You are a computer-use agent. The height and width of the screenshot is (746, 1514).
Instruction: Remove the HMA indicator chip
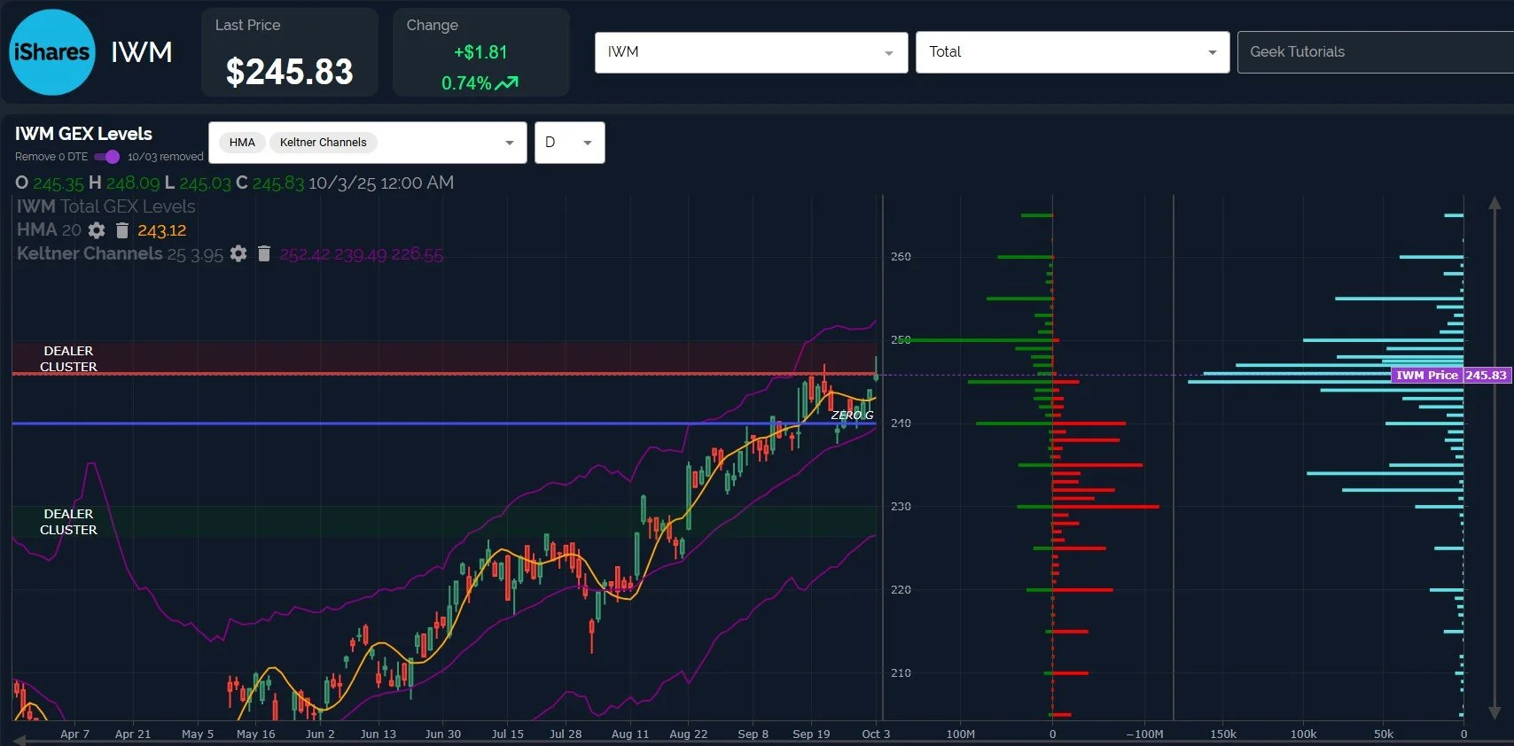click(x=242, y=143)
